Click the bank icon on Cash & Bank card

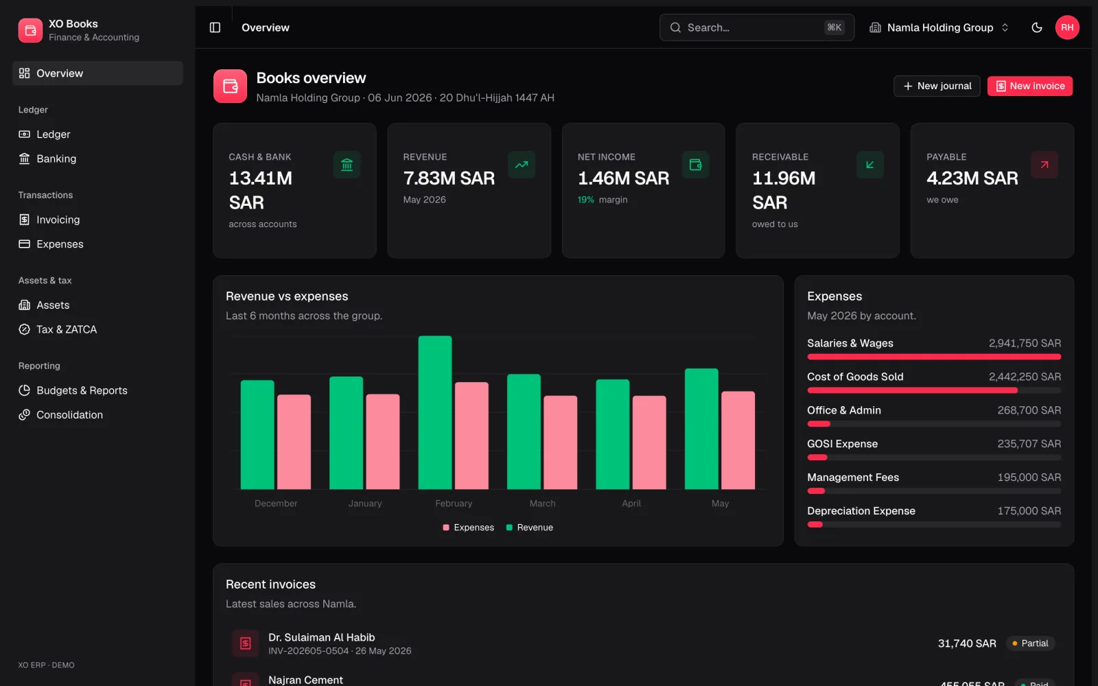pos(347,165)
